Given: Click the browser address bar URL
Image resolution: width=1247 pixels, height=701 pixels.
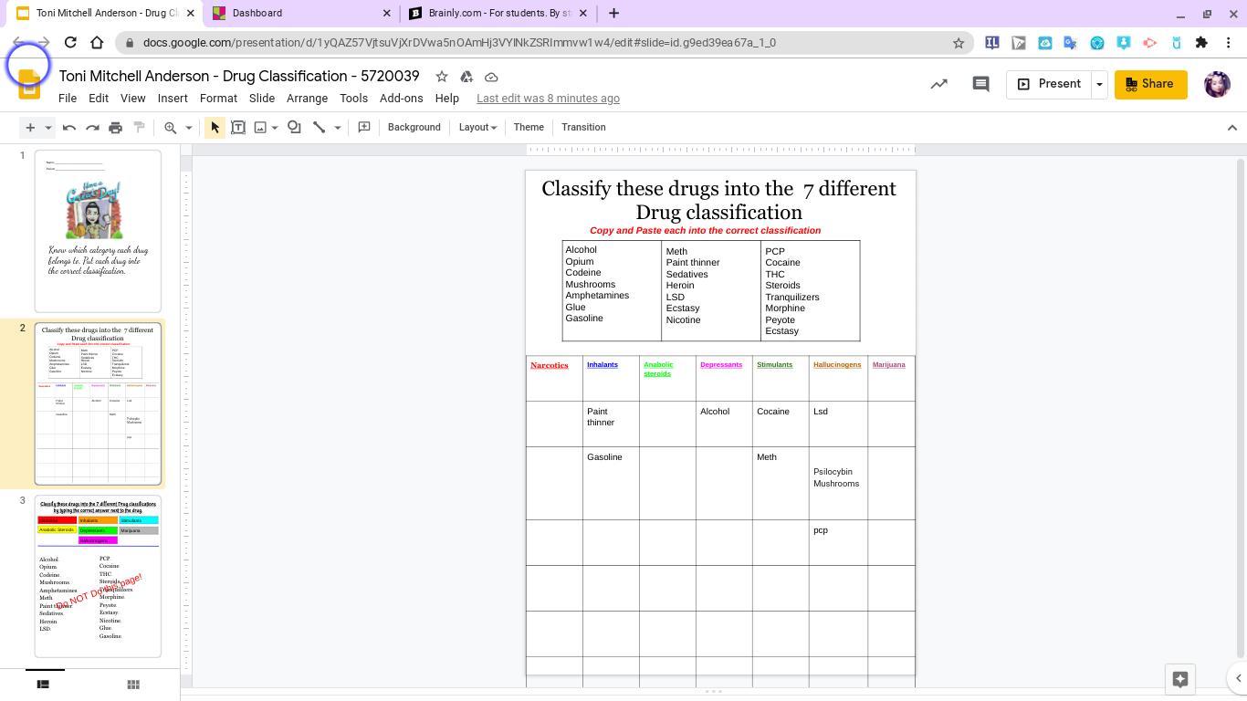Looking at the screenshot, I should coord(459,43).
